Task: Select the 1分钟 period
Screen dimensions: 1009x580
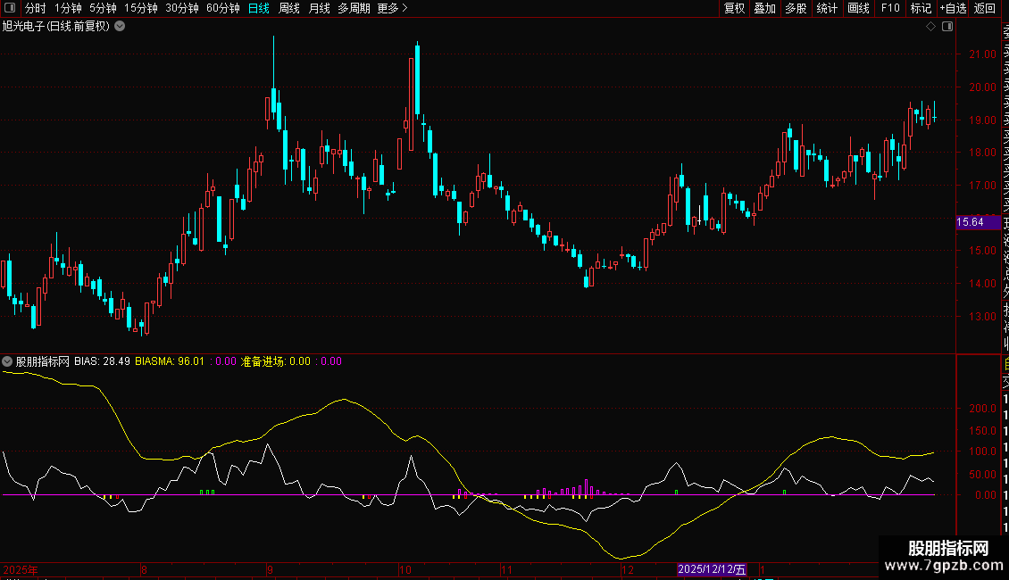Action: click(68, 8)
